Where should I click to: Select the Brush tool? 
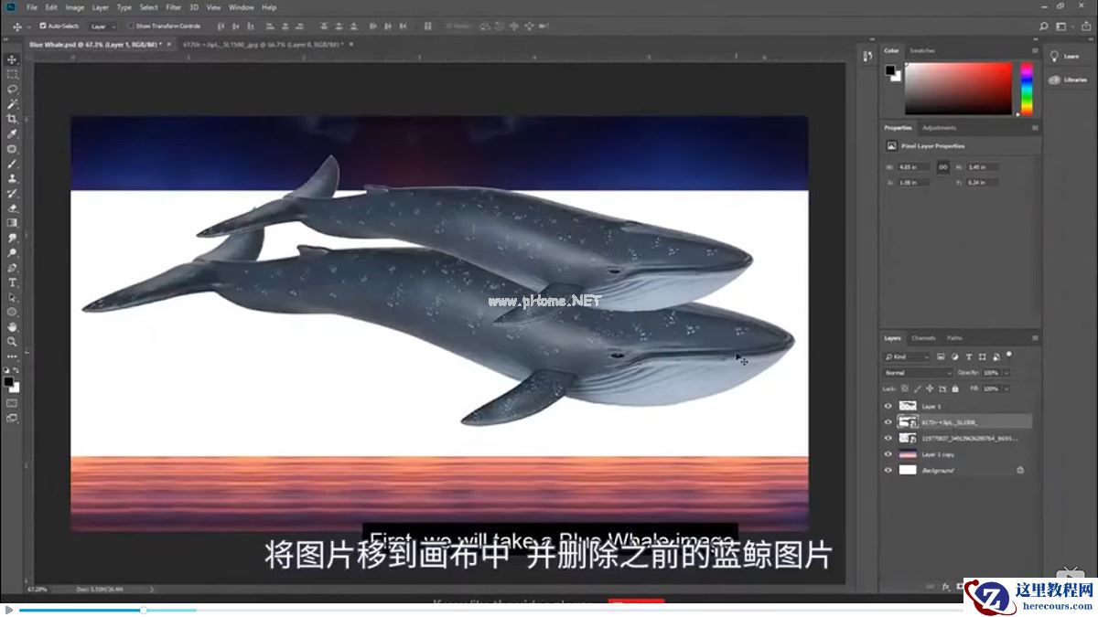pos(12,165)
